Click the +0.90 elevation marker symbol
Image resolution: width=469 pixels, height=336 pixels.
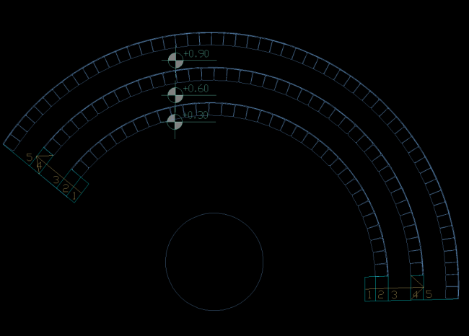click(175, 60)
